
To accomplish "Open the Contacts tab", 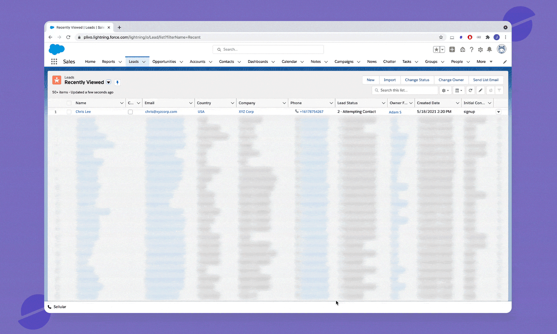I will pyautogui.click(x=227, y=61).
